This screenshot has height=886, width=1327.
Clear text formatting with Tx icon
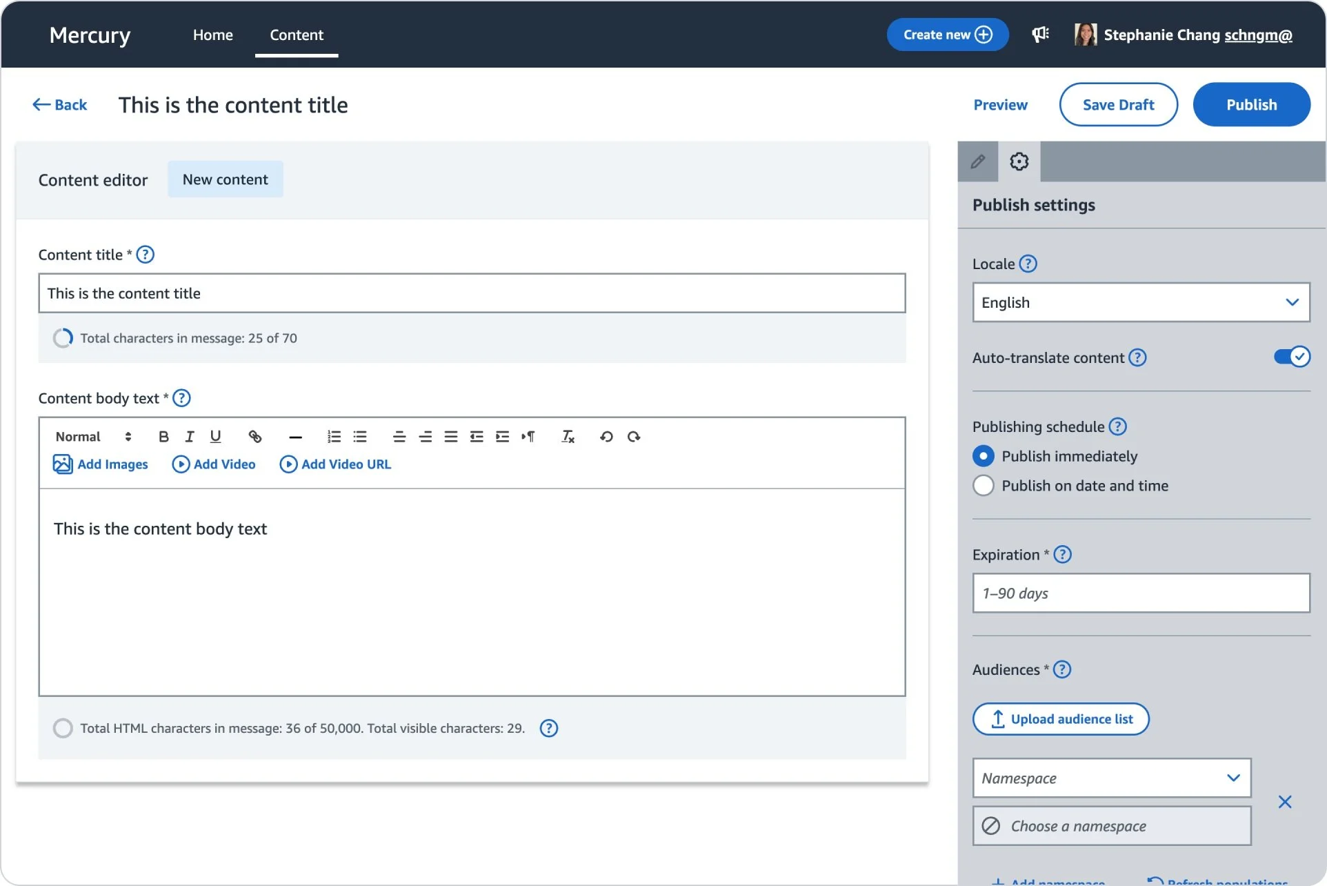click(568, 437)
